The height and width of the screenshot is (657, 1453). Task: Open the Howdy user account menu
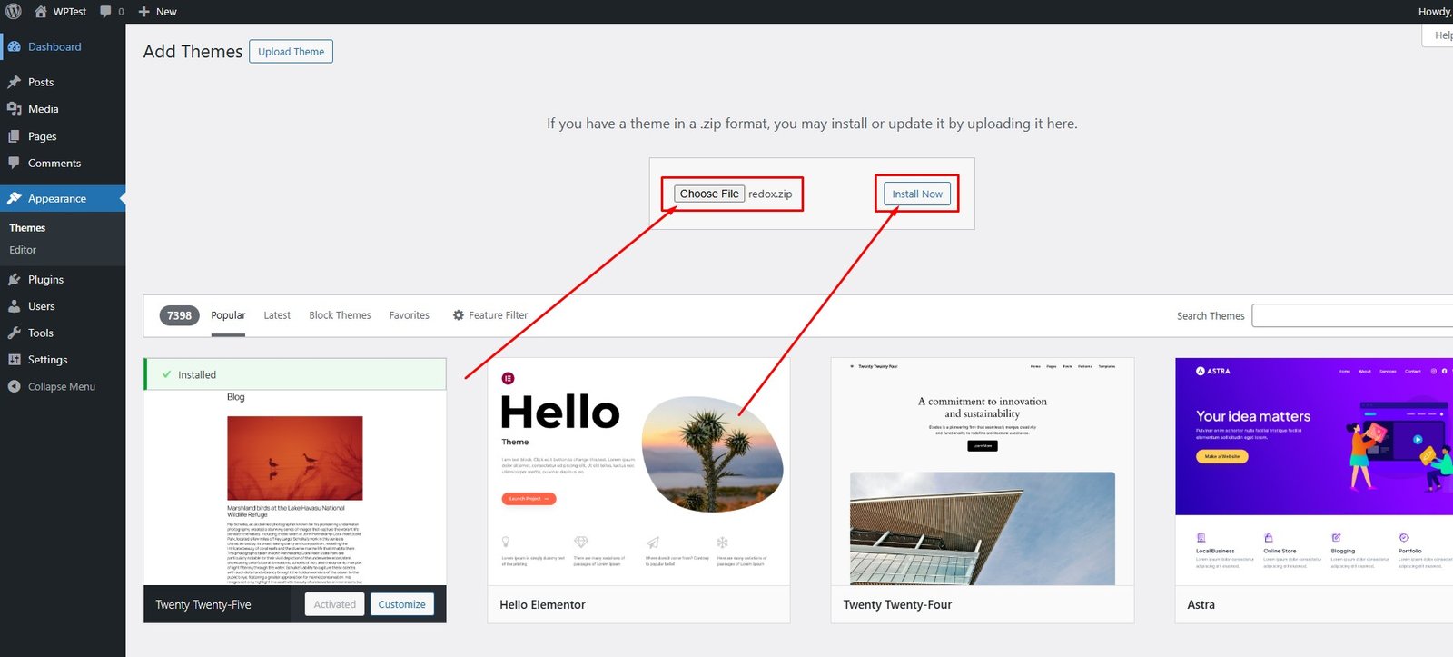coord(1435,12)
